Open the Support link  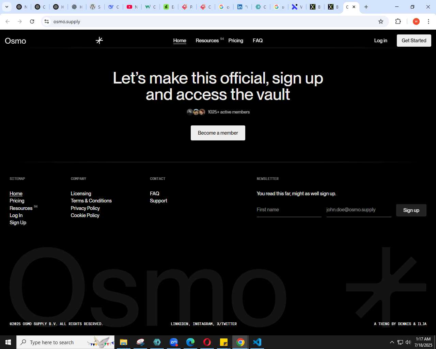coord(158,201)
